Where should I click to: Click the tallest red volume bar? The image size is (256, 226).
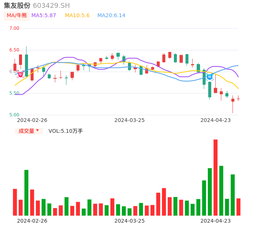[x=215, y=177]
